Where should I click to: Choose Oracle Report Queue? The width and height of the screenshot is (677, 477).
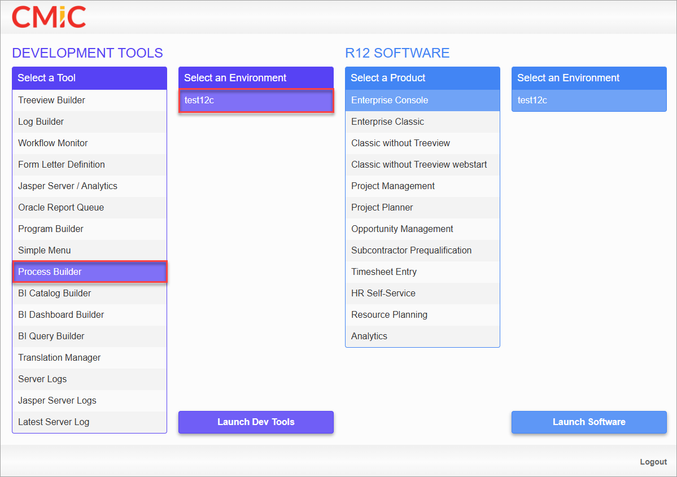click(89, 208)
